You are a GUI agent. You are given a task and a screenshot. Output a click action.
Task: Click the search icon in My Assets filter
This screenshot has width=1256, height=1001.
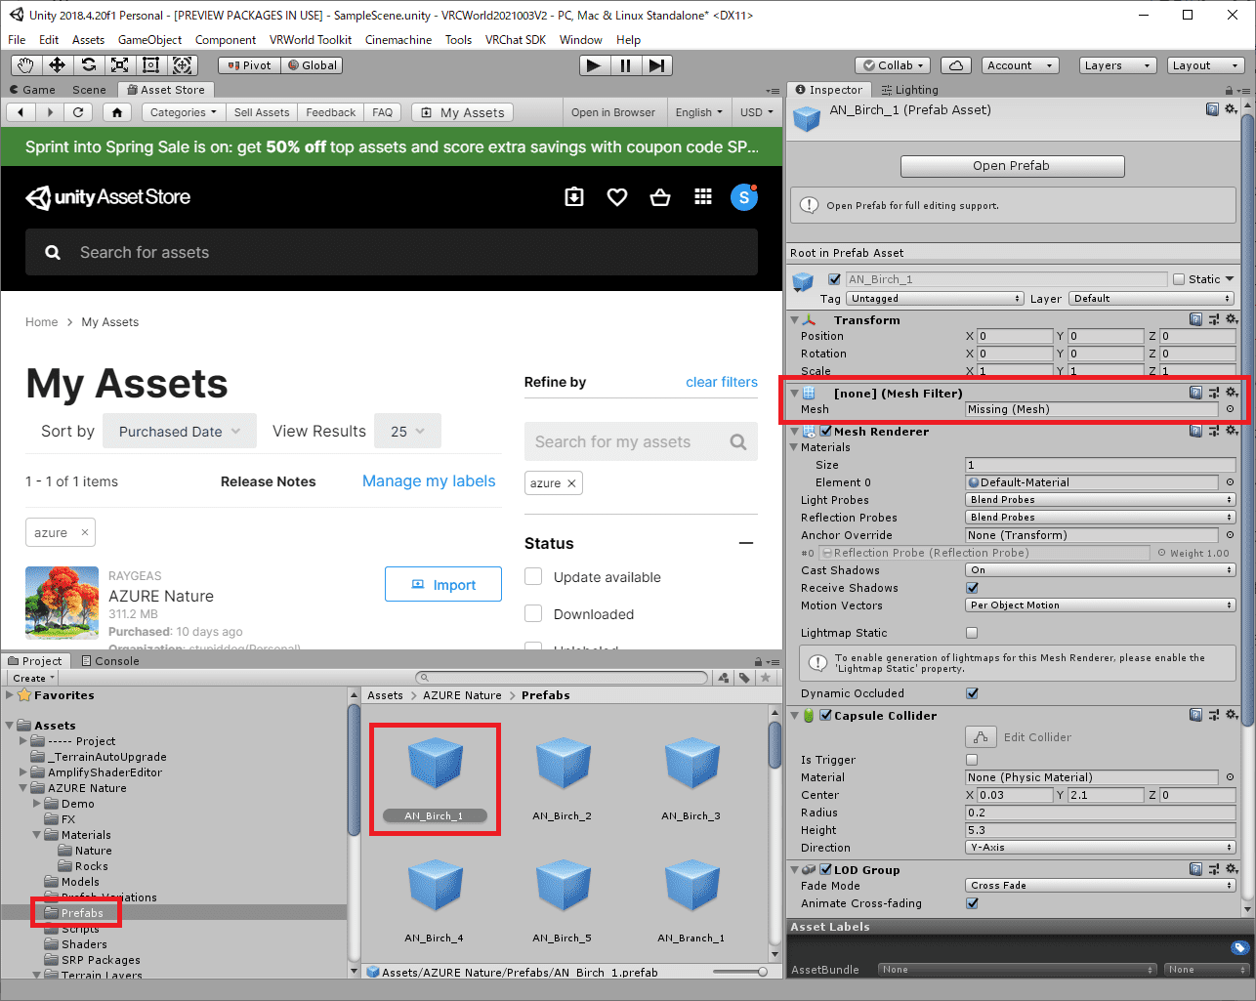pos(738,442)
